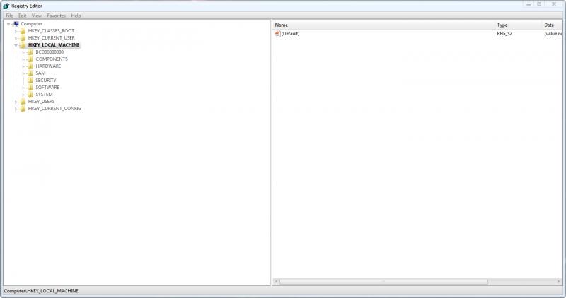
Task: Expand the COMPONENTS subkey arrow
Action: coord(23,59)
